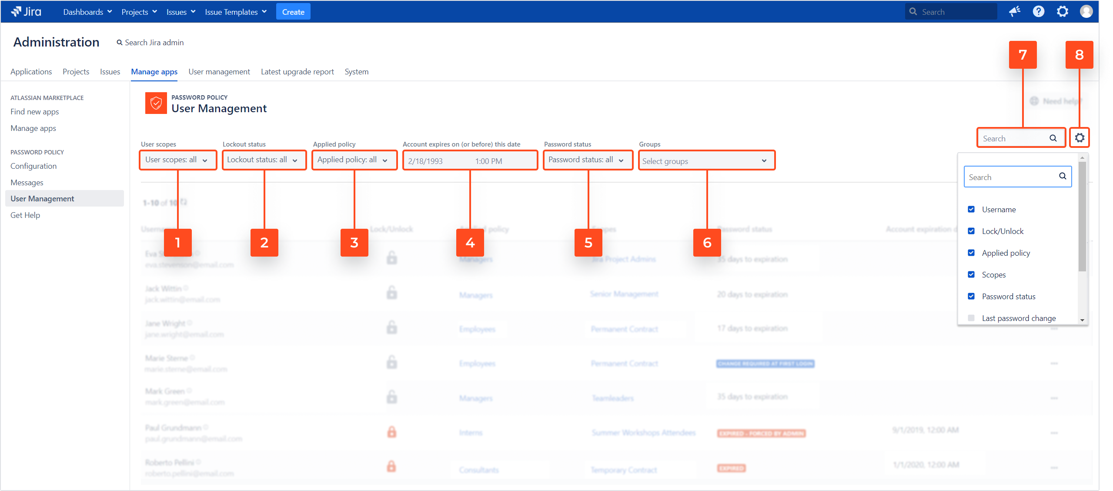Uncheck the Password status checkbox

[x=971, y=296]
